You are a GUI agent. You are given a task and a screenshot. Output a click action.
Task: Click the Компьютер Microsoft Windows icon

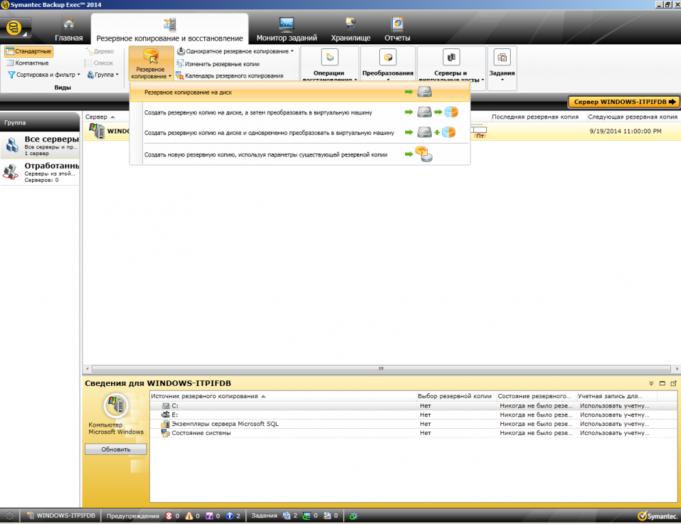pos(116,406)
